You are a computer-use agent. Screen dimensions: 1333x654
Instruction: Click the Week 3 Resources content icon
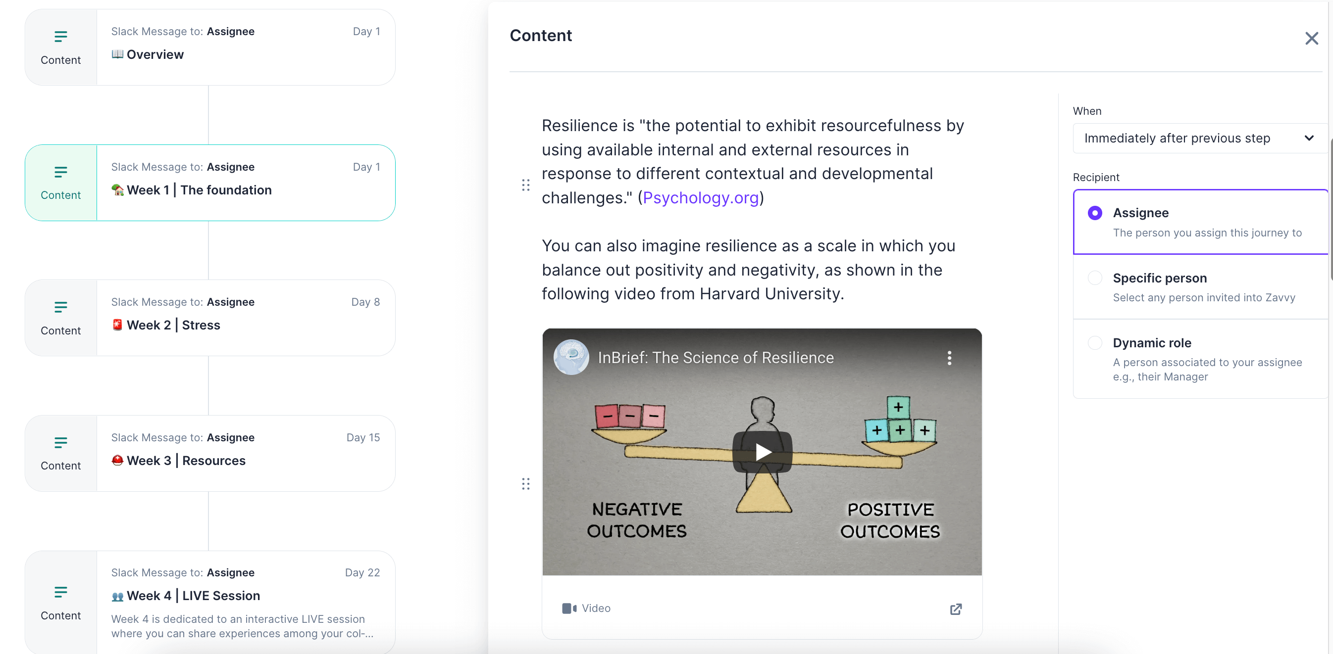(x=60, y=443)
